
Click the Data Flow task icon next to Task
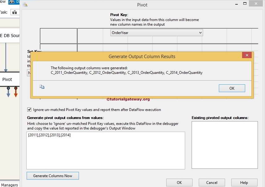(x=15, y=12)
